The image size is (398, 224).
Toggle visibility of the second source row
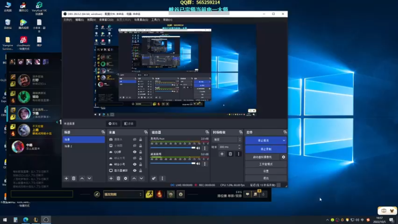coord(135,146)
